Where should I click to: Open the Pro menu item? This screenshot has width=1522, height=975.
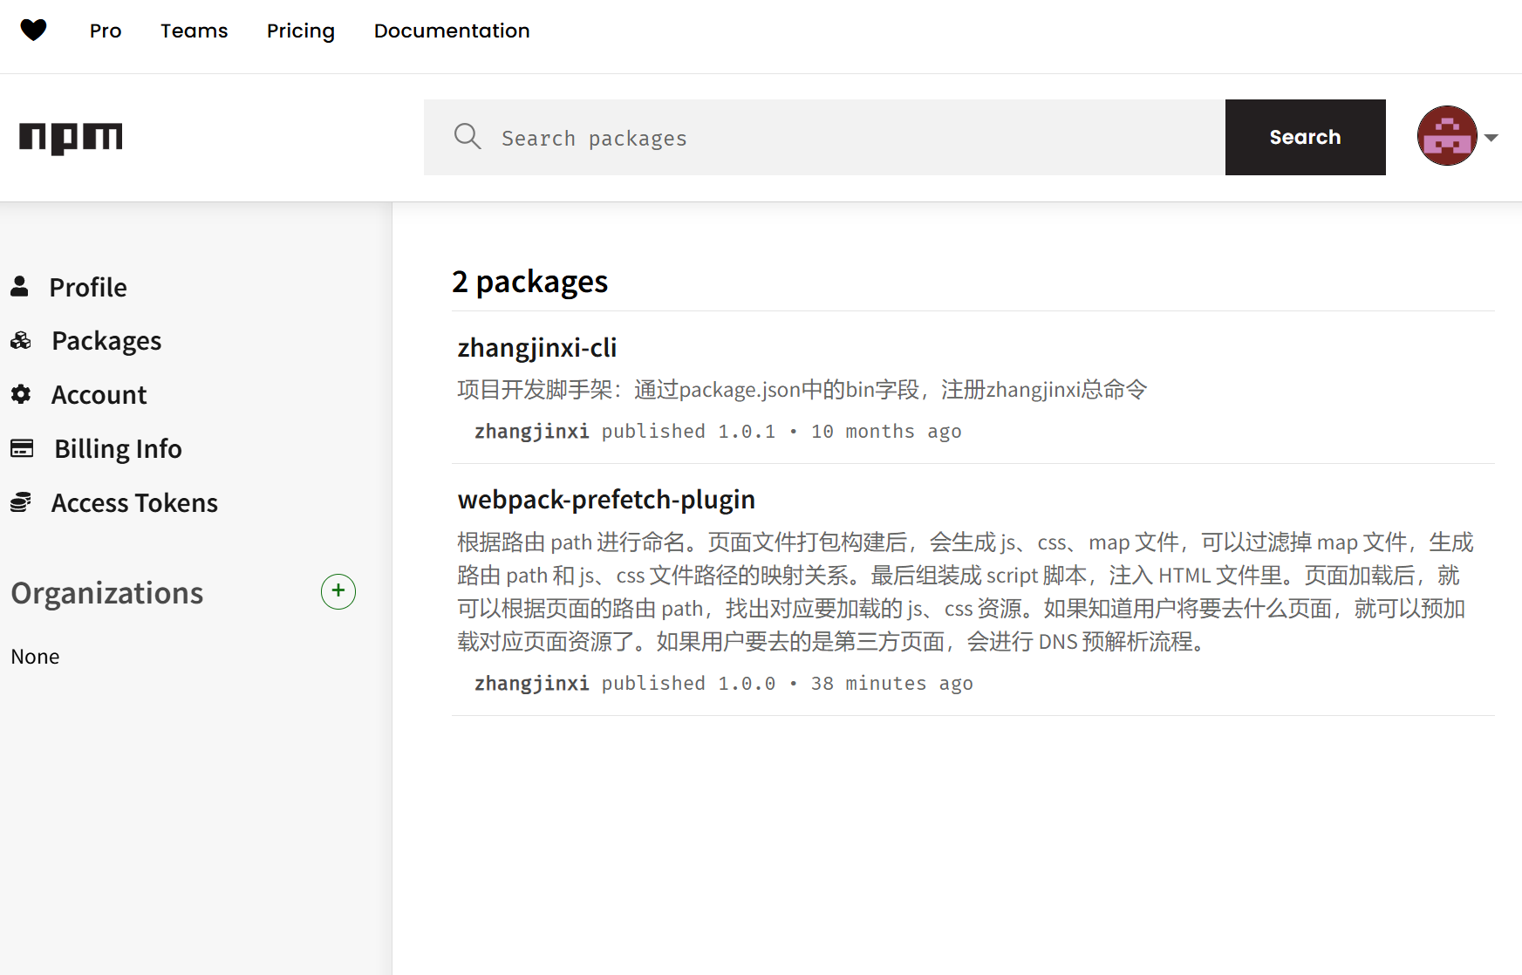click(106, 31)
